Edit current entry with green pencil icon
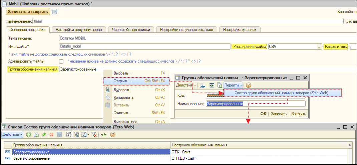Viewport: 357px width, 165px height. 44,135
